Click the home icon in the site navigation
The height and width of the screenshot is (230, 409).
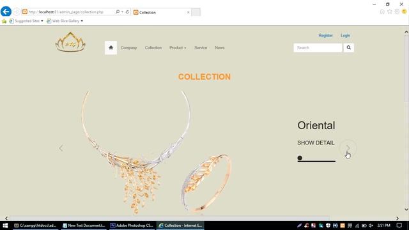(x=111, y=48)
